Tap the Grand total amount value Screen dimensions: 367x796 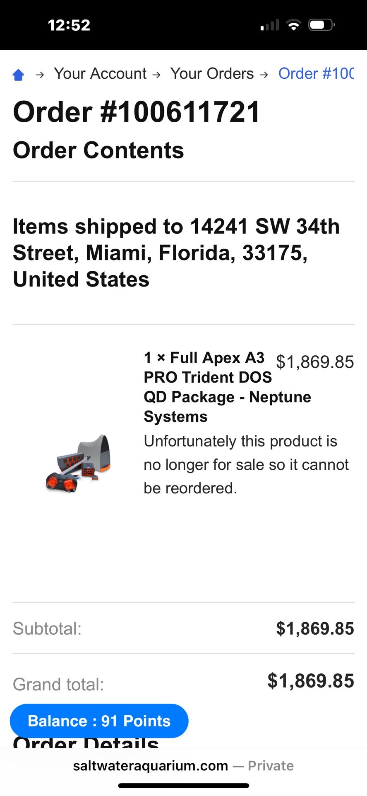click(x=311, y=681)
